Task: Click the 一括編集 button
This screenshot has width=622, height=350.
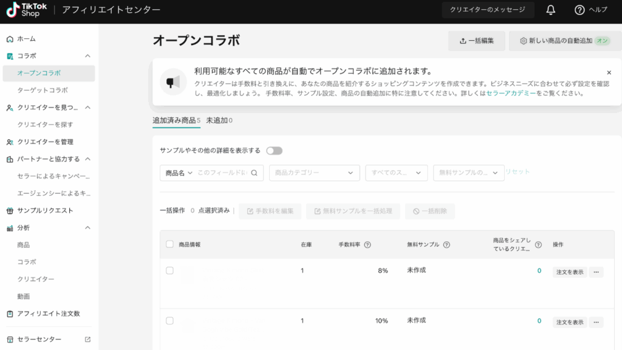Action: 476,41
